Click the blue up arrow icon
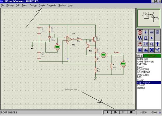Viewport: 162px width, 116px height. tap(157, 44)
